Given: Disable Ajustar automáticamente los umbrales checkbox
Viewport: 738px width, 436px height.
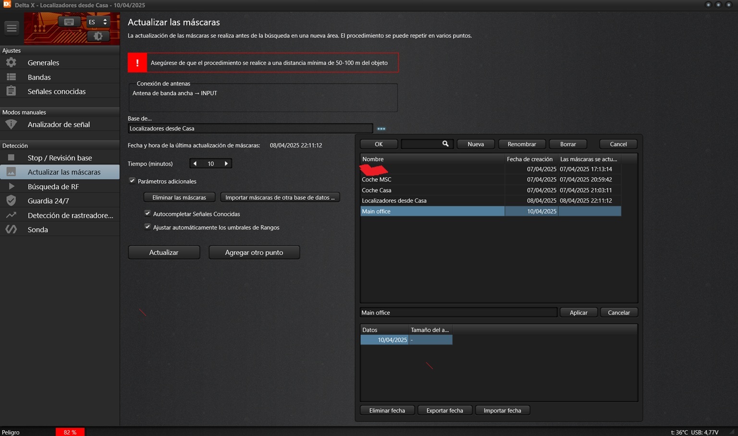Looking at the screenshot, I should tap(148, 227).
